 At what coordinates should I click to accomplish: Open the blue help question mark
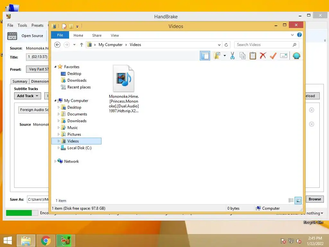pyautogui.click(x=299, y=35)
